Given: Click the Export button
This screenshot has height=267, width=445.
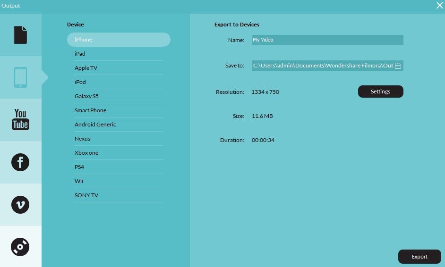Looking at the screenshot, I should [x=419, y=257].
